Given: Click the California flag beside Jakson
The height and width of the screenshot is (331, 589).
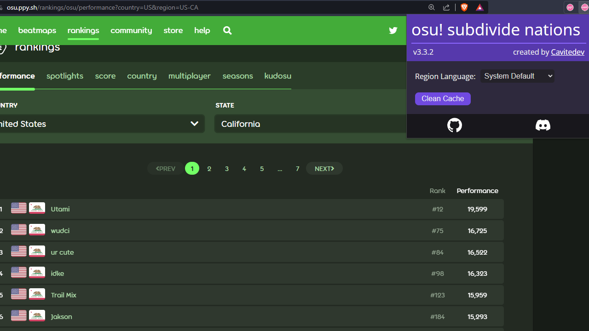Looking at the screenshot, I should coord(37,316).
